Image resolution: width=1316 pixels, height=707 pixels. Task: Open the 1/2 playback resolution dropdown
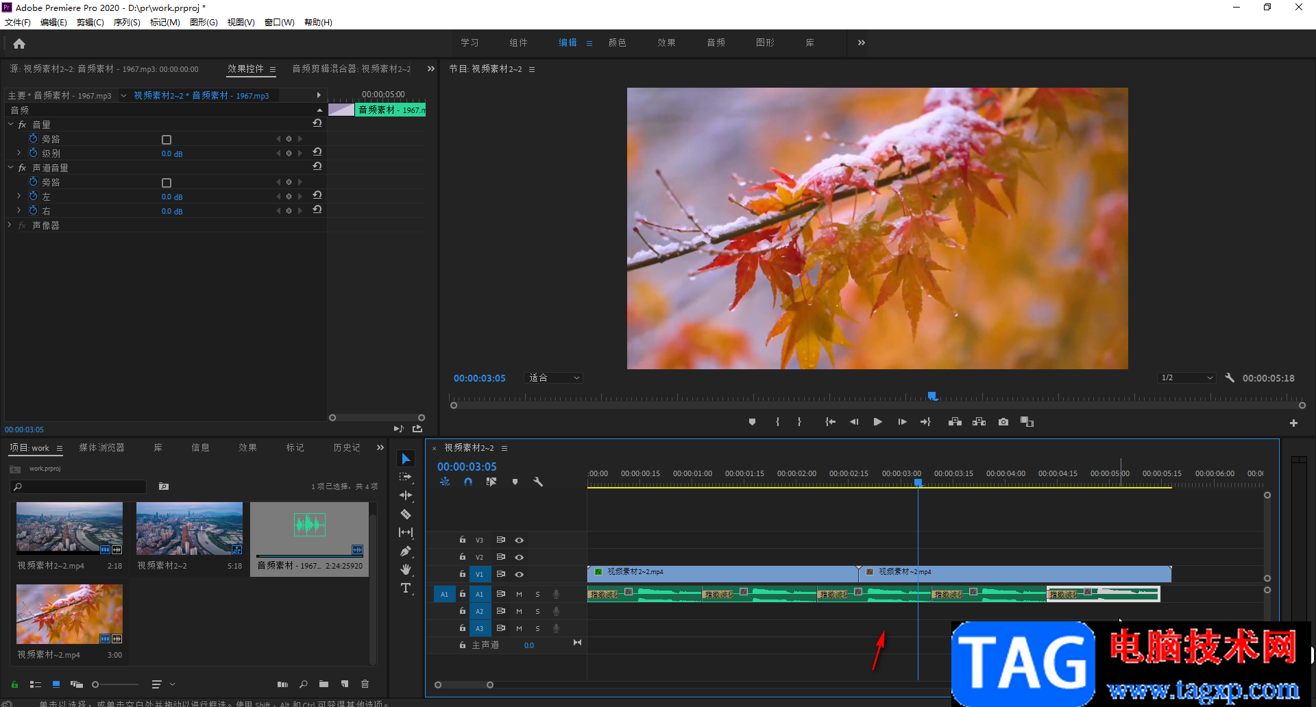tap(1187, 377)
